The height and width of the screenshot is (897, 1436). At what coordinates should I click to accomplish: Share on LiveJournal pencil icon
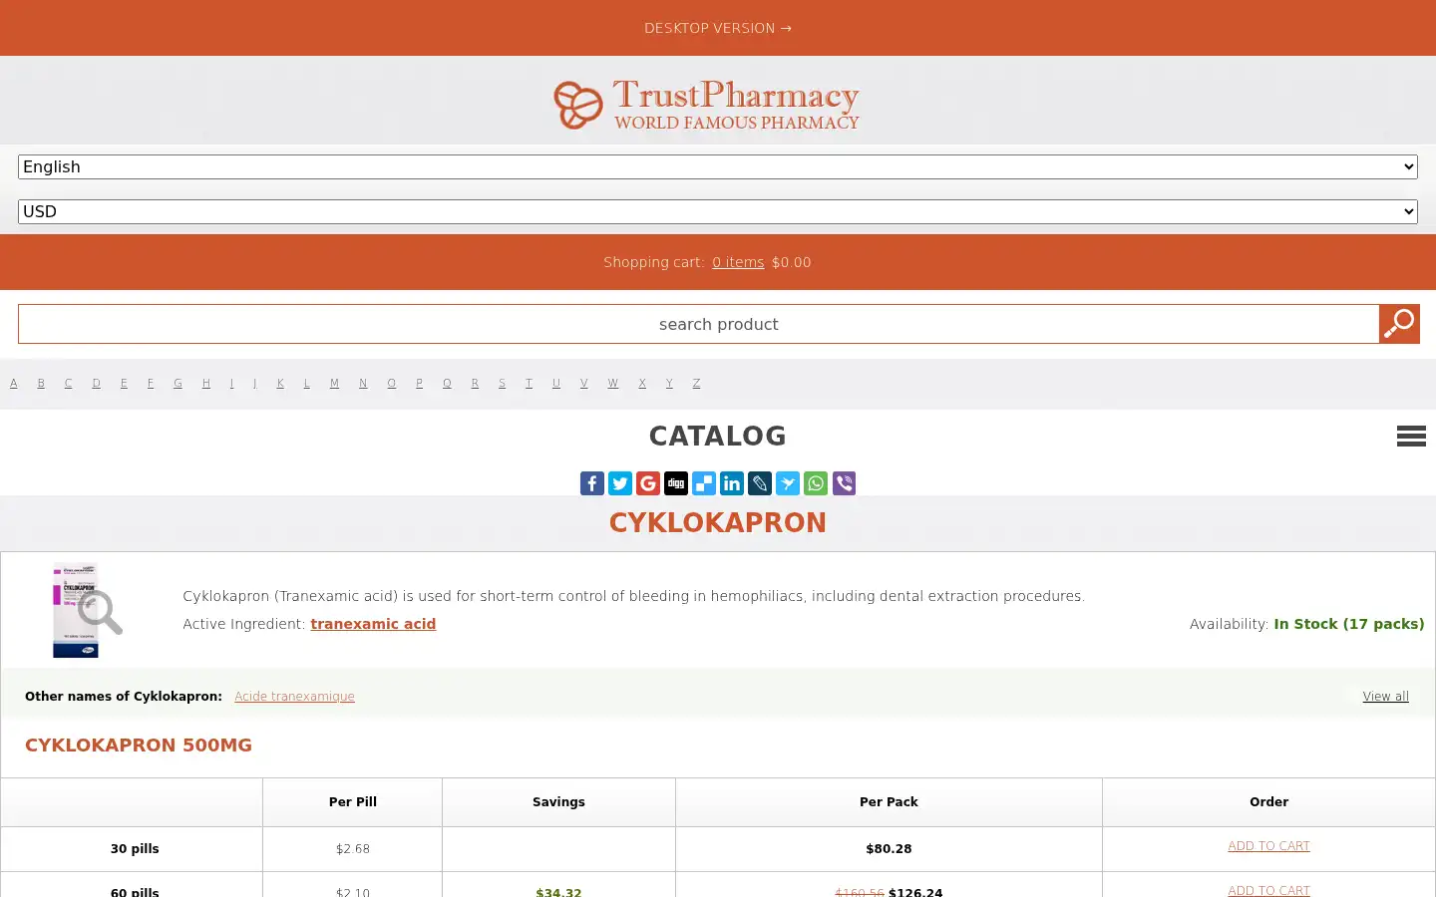[760, 483]
